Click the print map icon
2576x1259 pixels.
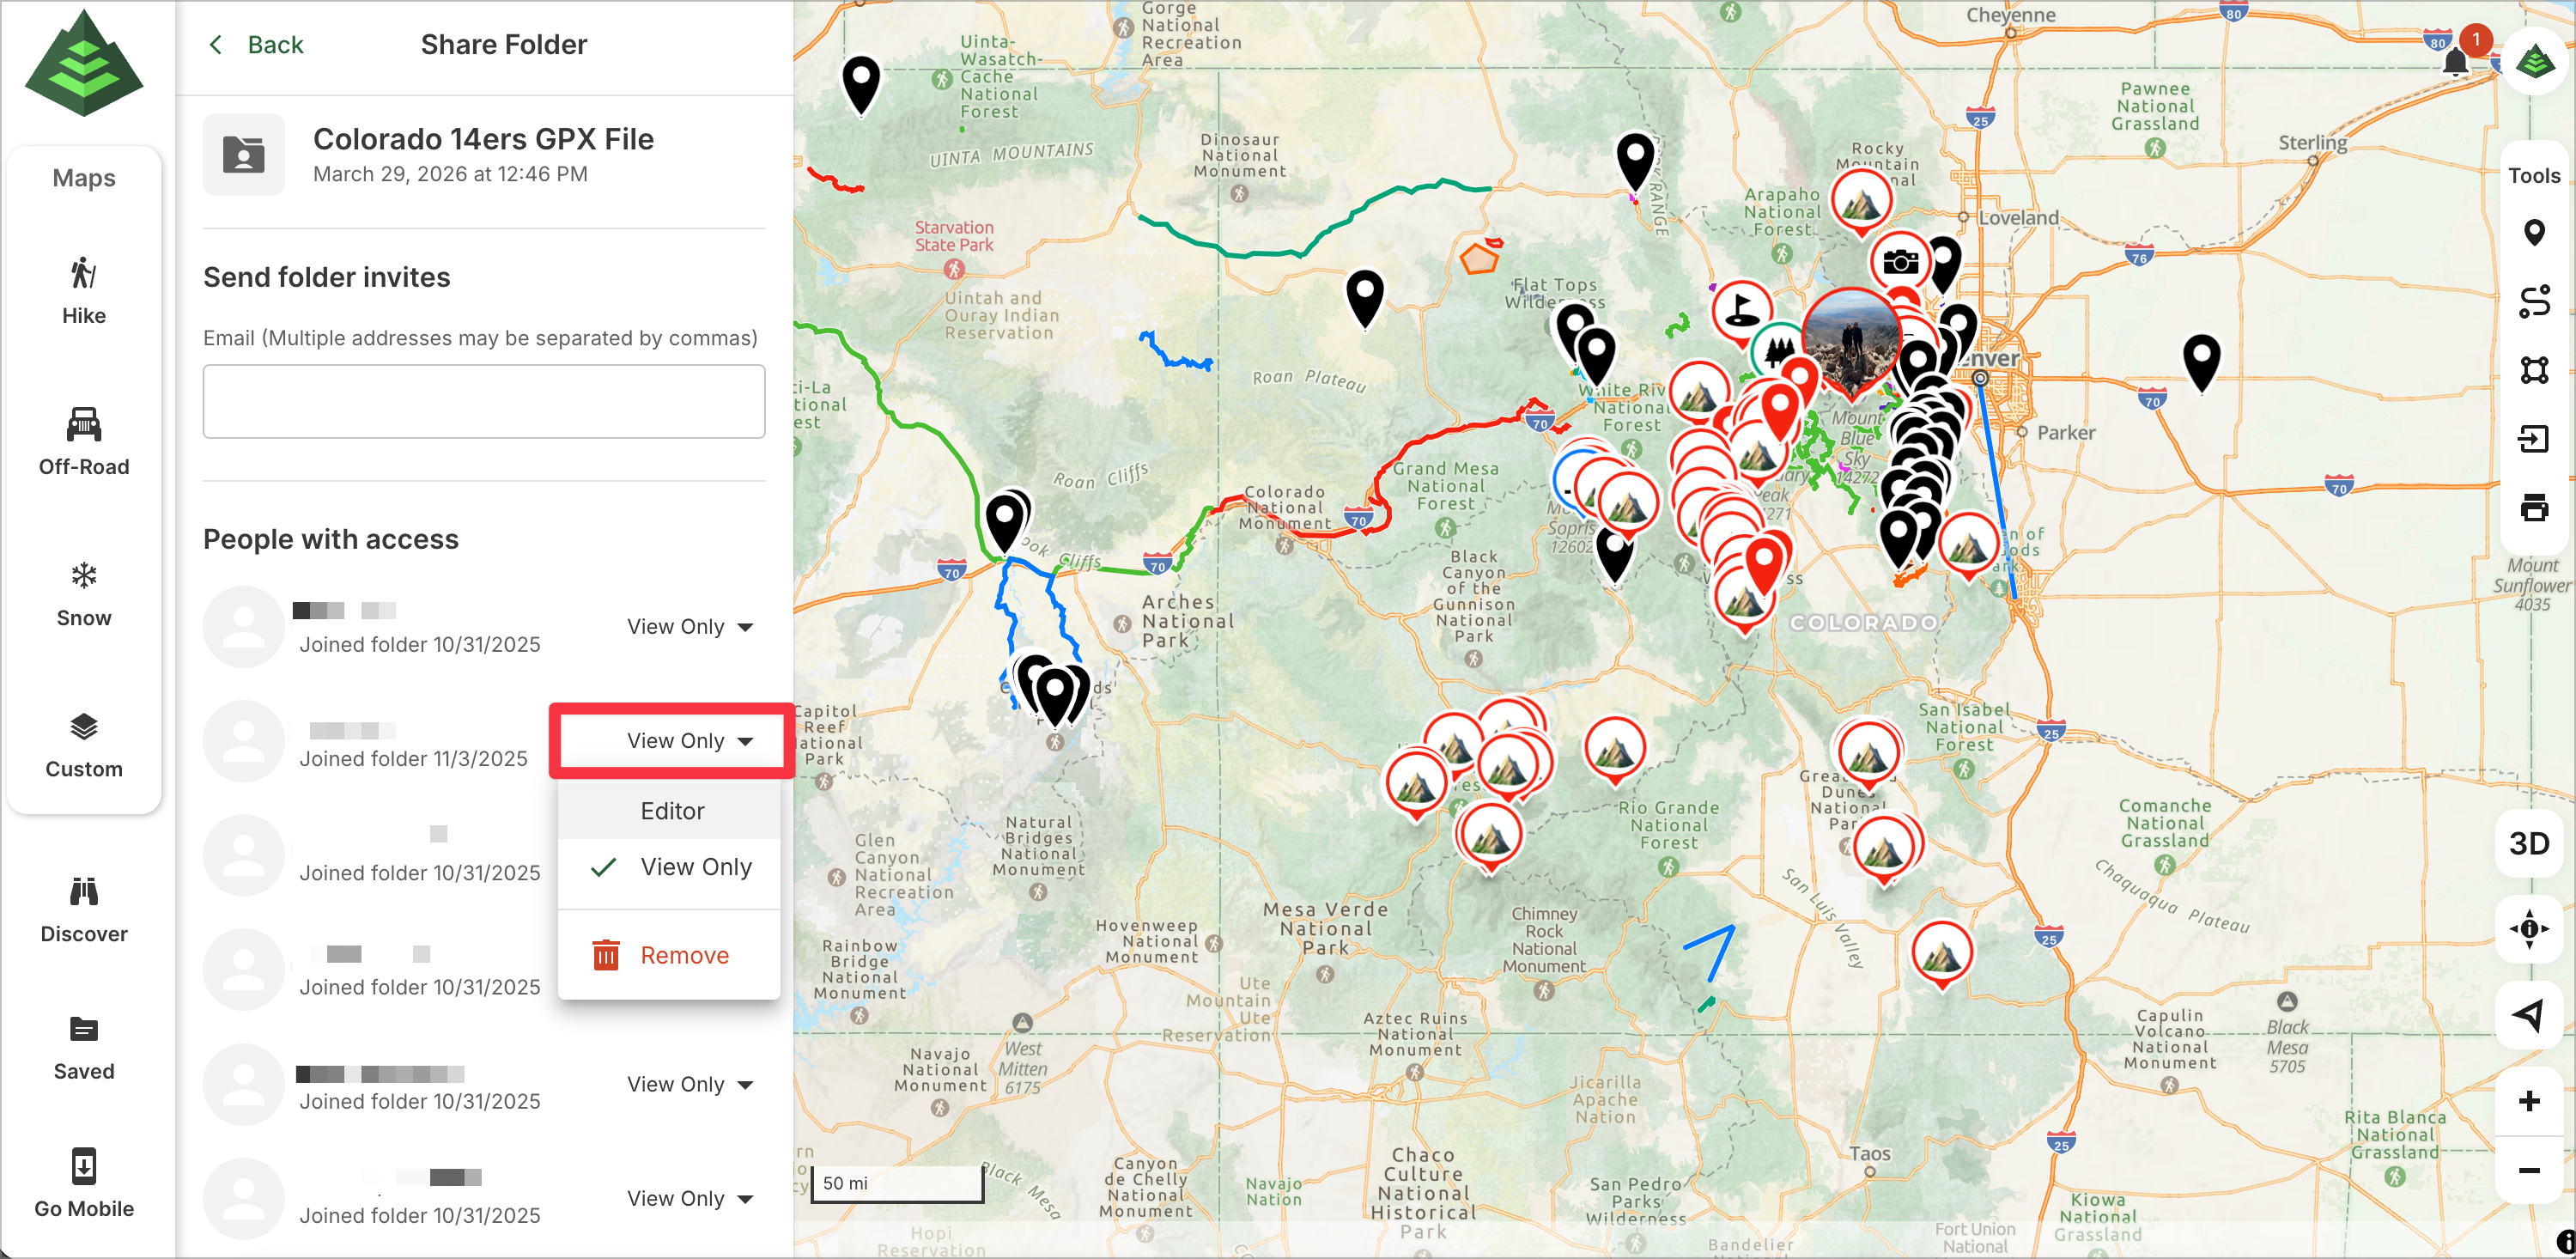coord(2533,507)
